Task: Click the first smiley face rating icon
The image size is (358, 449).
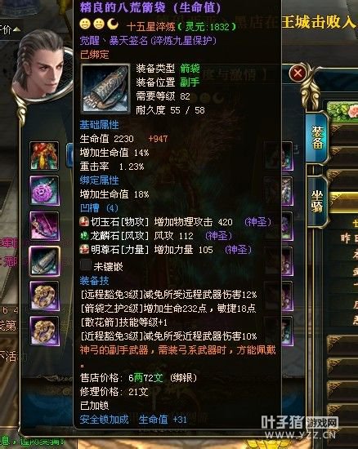Action: pyautogui.click(x=85, y=24)
